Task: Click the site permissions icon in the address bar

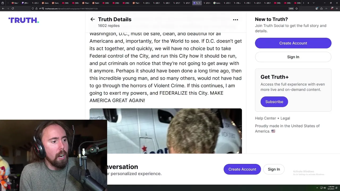Action: pos(40,8)
